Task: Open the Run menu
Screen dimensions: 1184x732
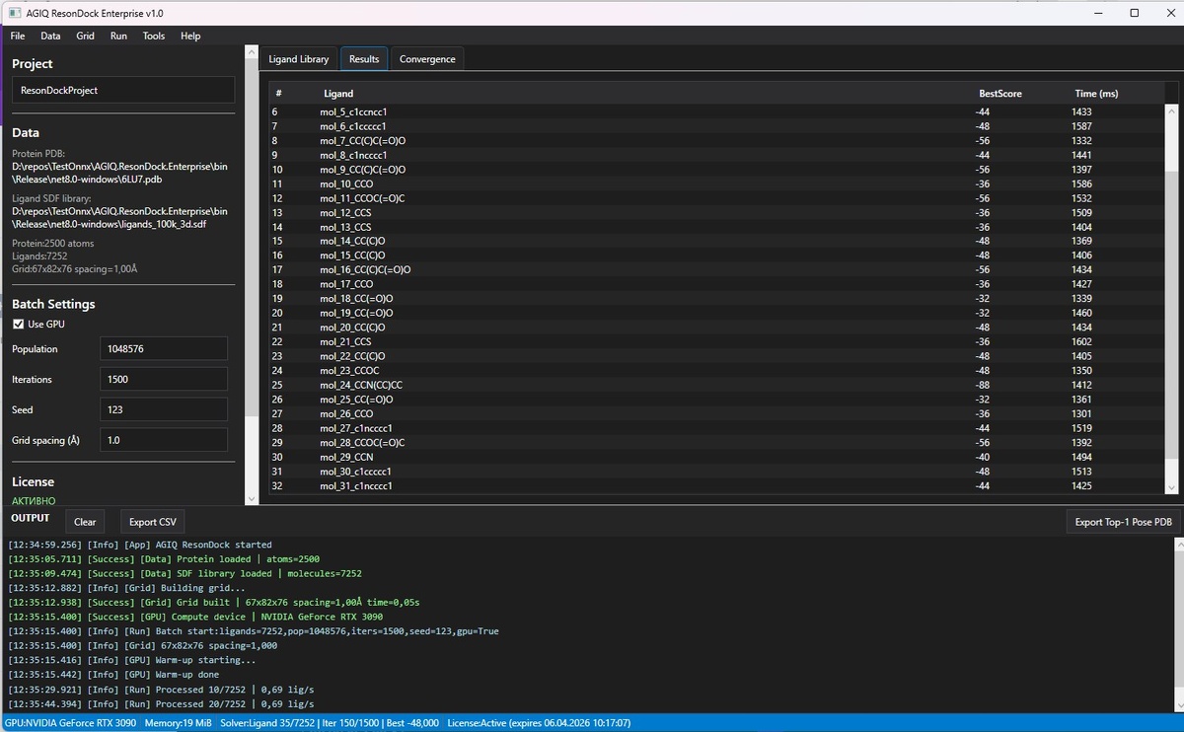Action: pyautogui.click(x=118, y=36)
